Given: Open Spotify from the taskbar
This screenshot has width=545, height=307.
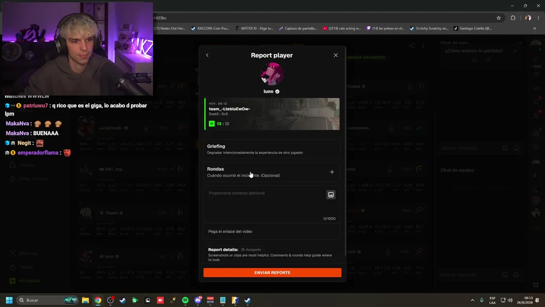Looking at the screenshot, I should [185, 300].
